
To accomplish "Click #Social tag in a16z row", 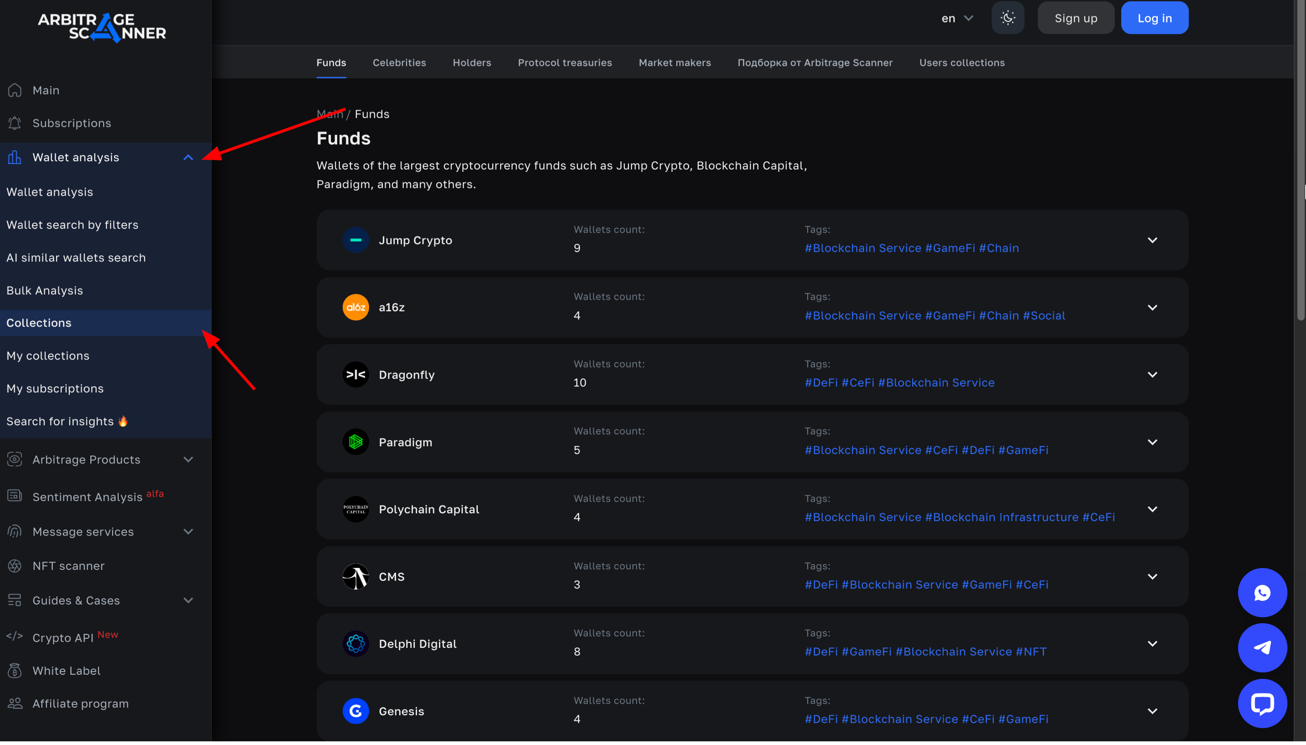I will coord(1044,315).
